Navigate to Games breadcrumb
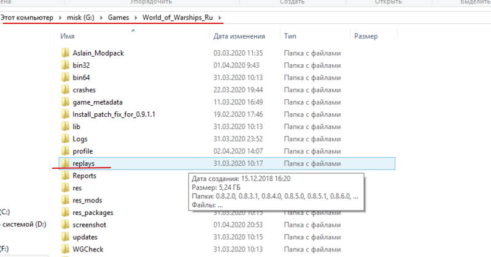This screenshot has width=491, height=257. tap(118, 18)
